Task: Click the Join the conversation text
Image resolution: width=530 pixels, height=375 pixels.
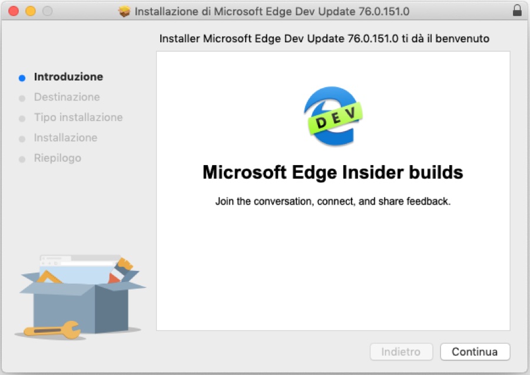Action: tap(333, 202)
